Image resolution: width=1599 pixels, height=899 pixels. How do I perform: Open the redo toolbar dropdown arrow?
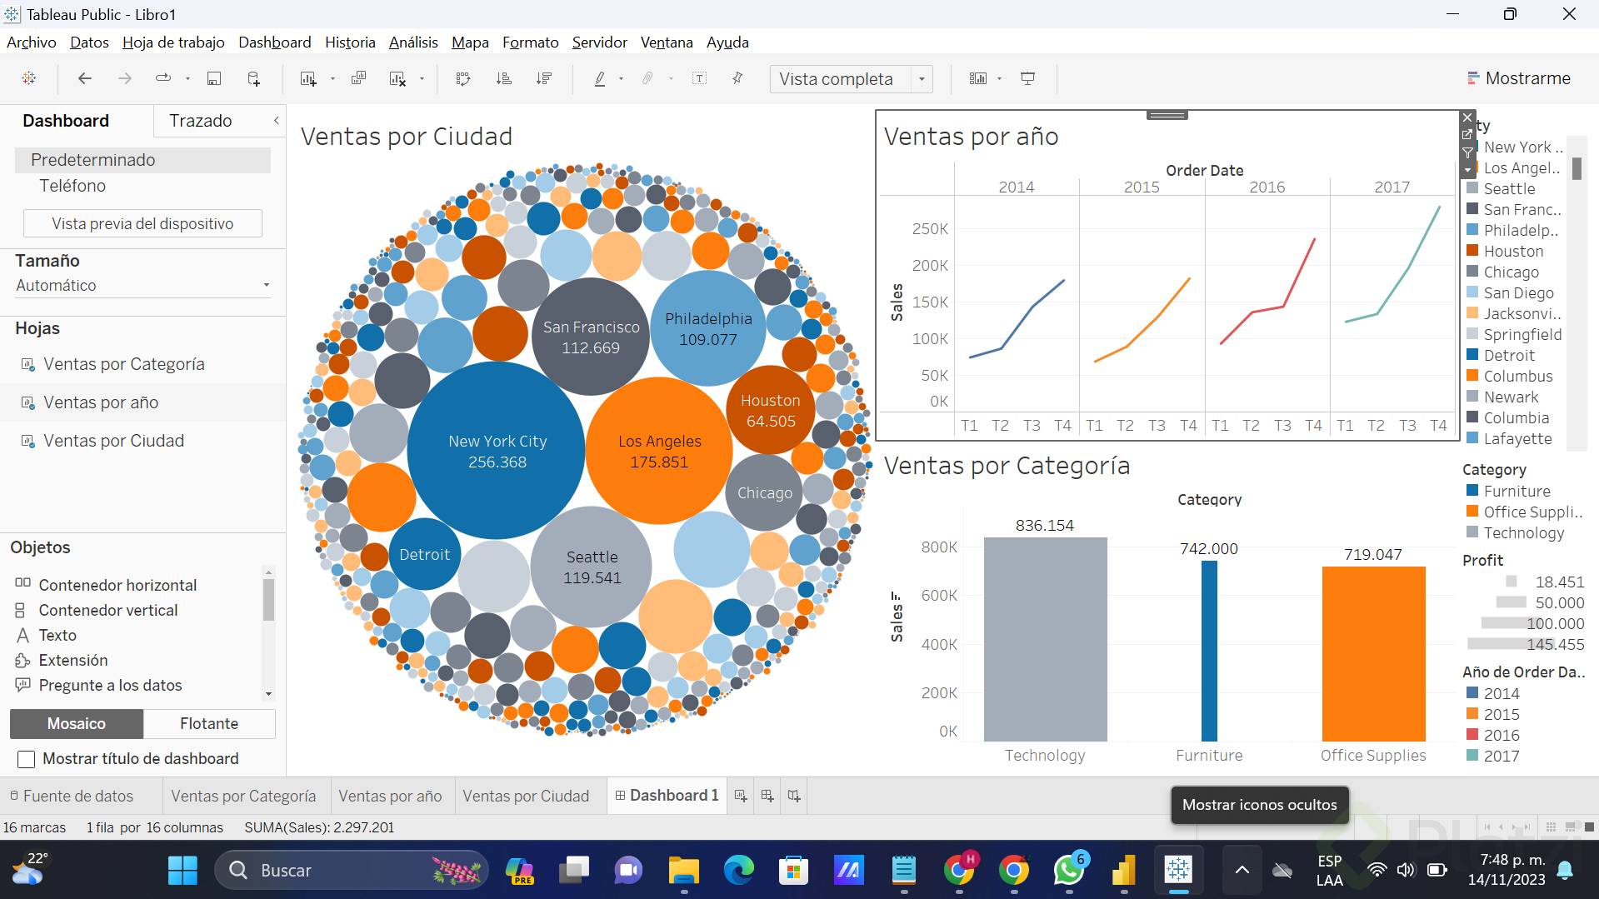187,78
